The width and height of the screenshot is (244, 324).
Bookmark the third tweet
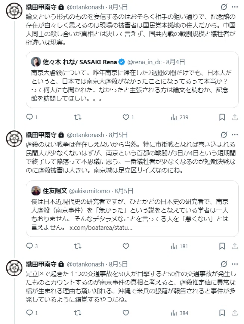click(x=222, y=313)
